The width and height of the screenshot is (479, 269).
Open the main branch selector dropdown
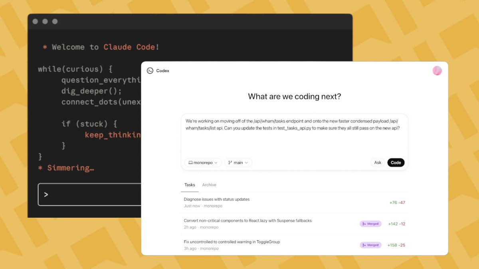[238, 162]
